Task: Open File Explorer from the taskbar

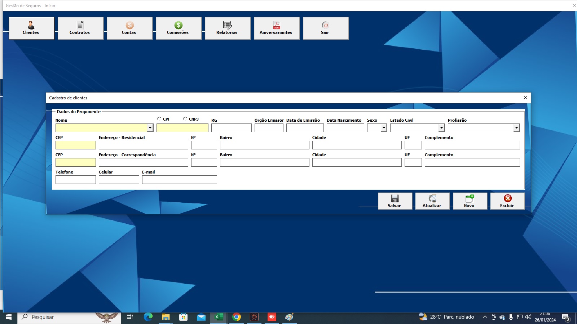Action: click(x=166, y=317)
